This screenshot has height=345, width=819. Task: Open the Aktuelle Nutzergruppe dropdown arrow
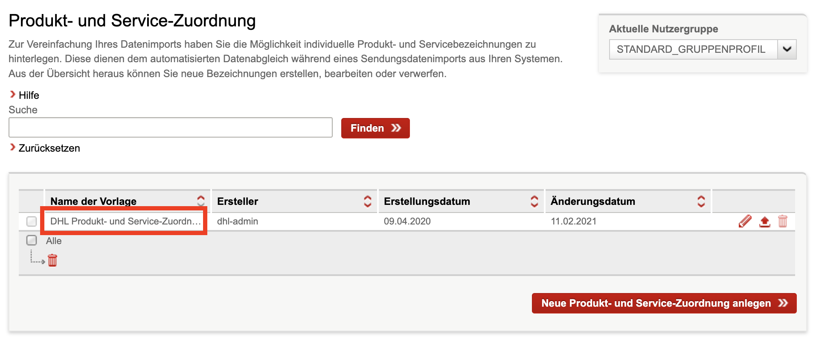point(787,49)
